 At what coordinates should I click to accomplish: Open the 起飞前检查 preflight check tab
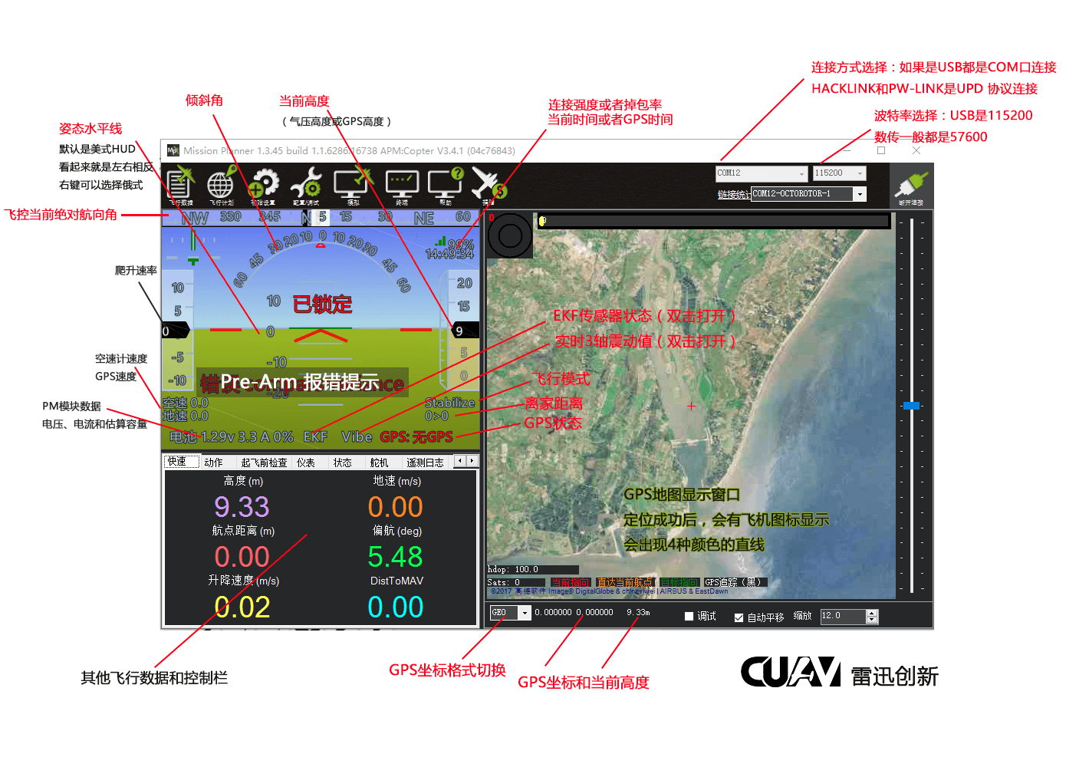[264, 463]
